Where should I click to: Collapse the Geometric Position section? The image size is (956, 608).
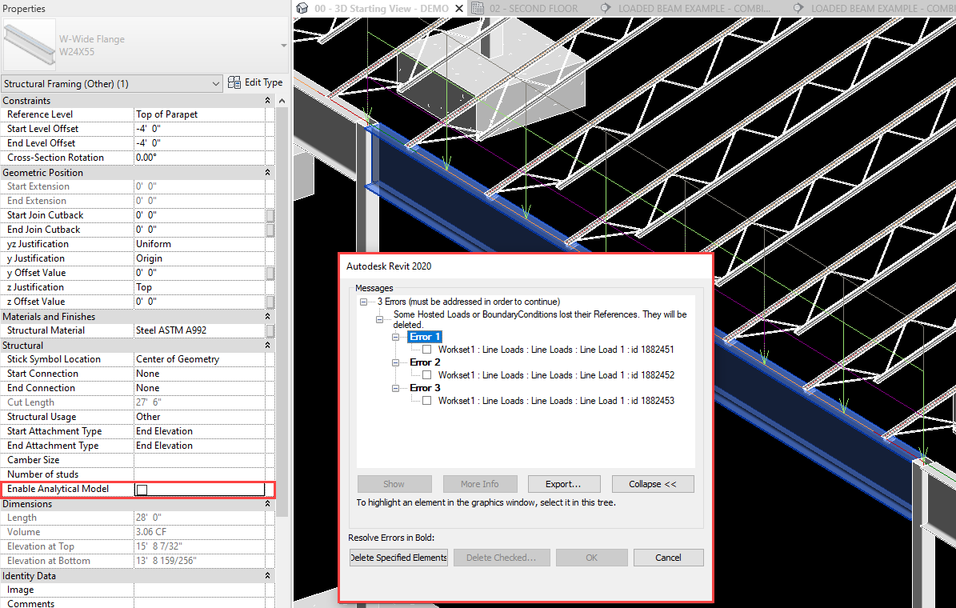[x=267, y=173]
